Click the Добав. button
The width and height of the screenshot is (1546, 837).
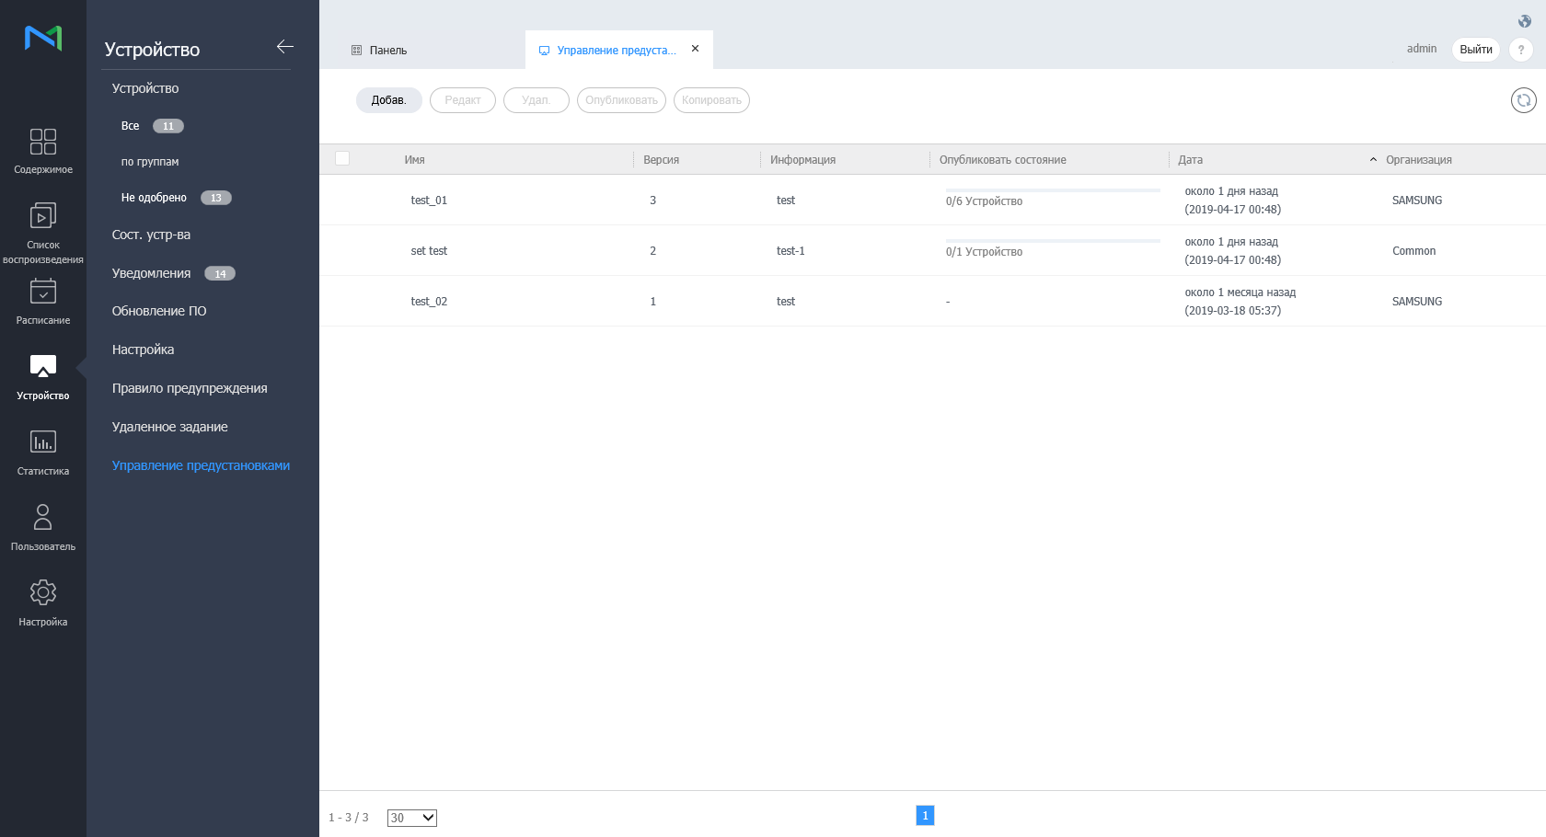pos(388,100)
